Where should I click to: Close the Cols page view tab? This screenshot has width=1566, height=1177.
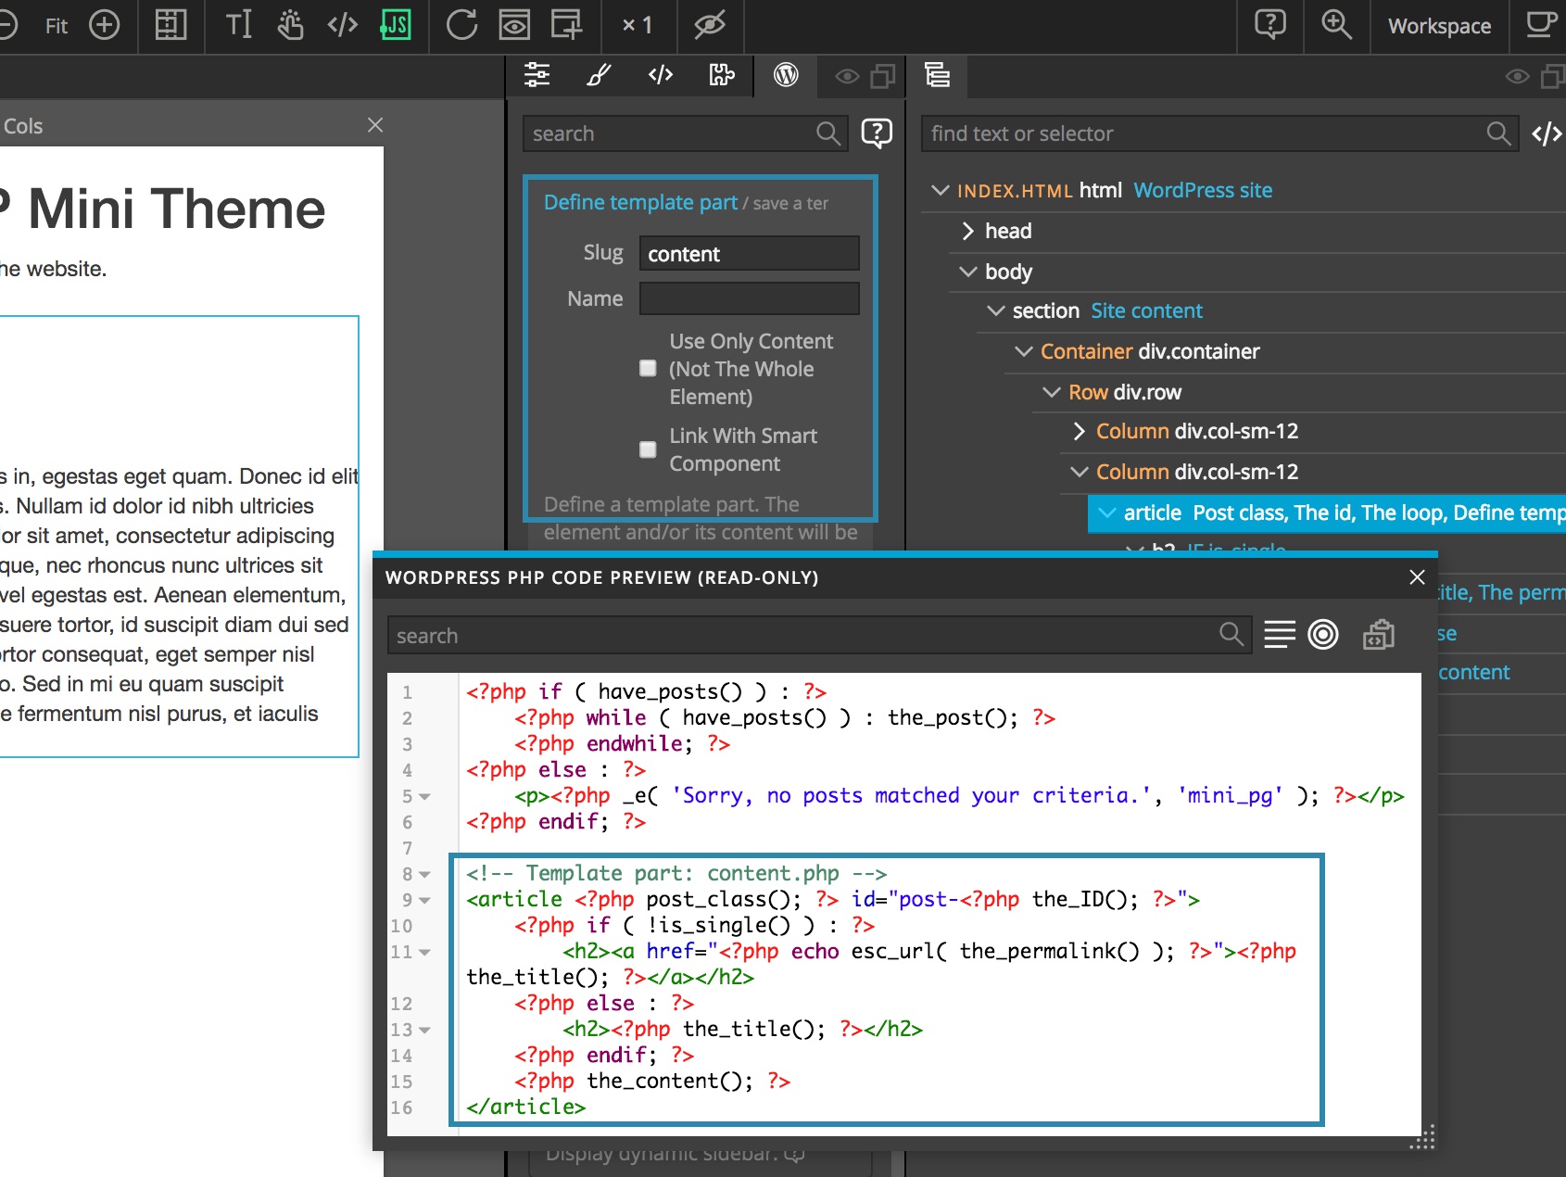pyautogui.click(x=375, y=125)
